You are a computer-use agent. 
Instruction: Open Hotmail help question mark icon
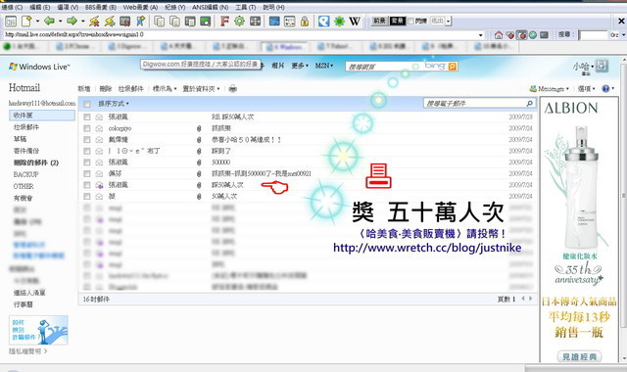click(605, 88)
